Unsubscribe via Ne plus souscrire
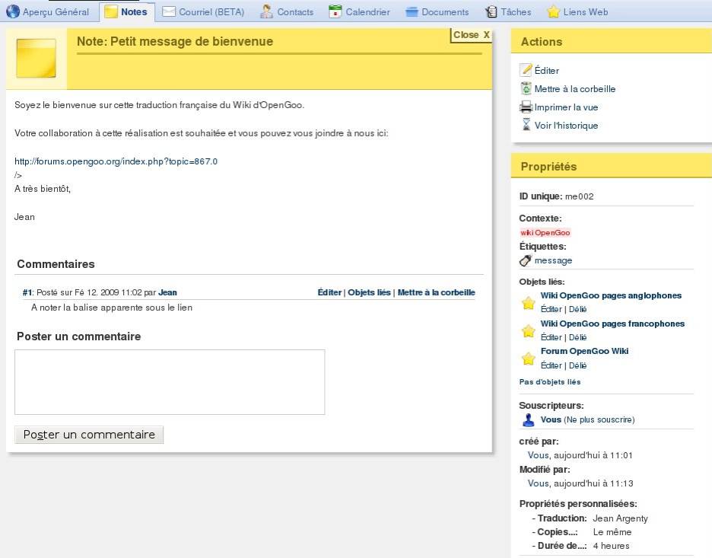712x558 pixels. 599,419
